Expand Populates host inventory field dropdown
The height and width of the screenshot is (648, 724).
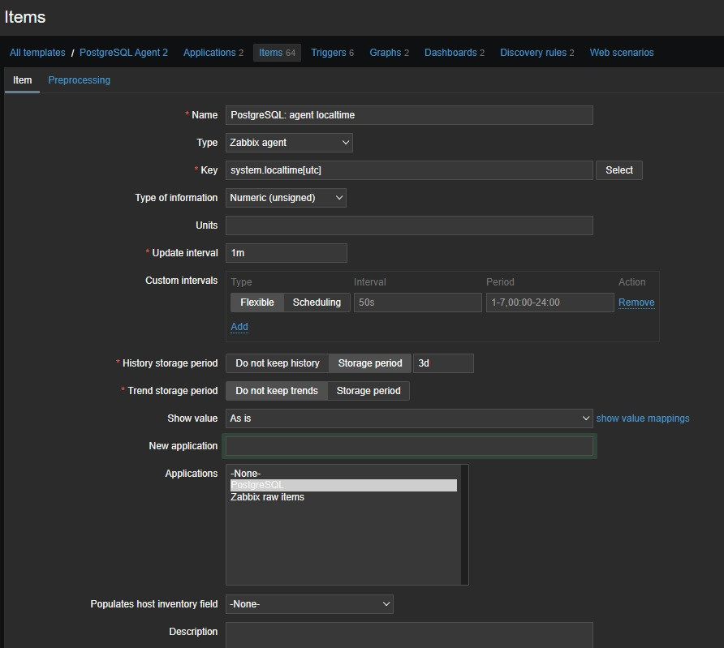(309, 604)
